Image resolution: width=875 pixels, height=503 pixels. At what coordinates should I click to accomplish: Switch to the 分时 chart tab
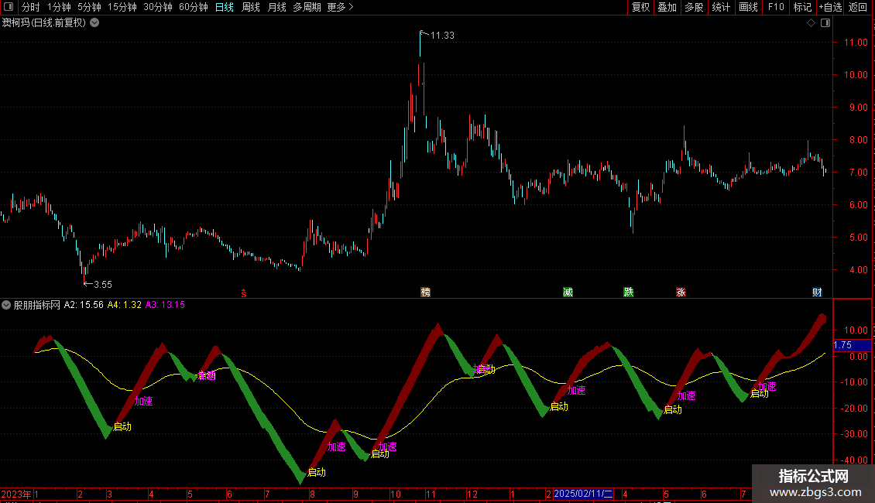pyautogui.click(x=31, y=7)
